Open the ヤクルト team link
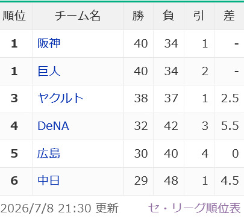The image size is (244, 219). point(60,98)
